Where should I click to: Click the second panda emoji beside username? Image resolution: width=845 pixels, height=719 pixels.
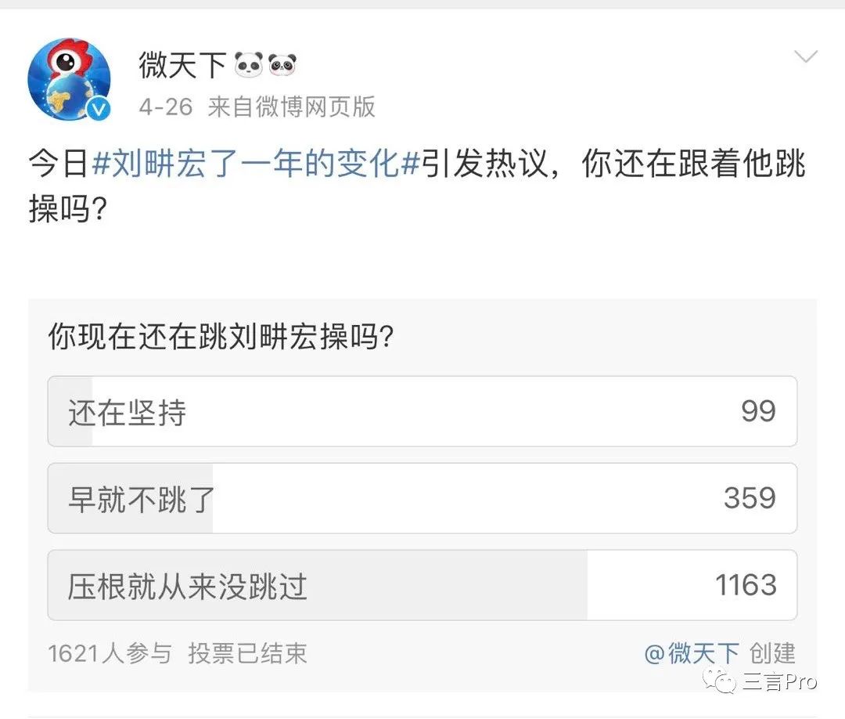pos(282,65)
